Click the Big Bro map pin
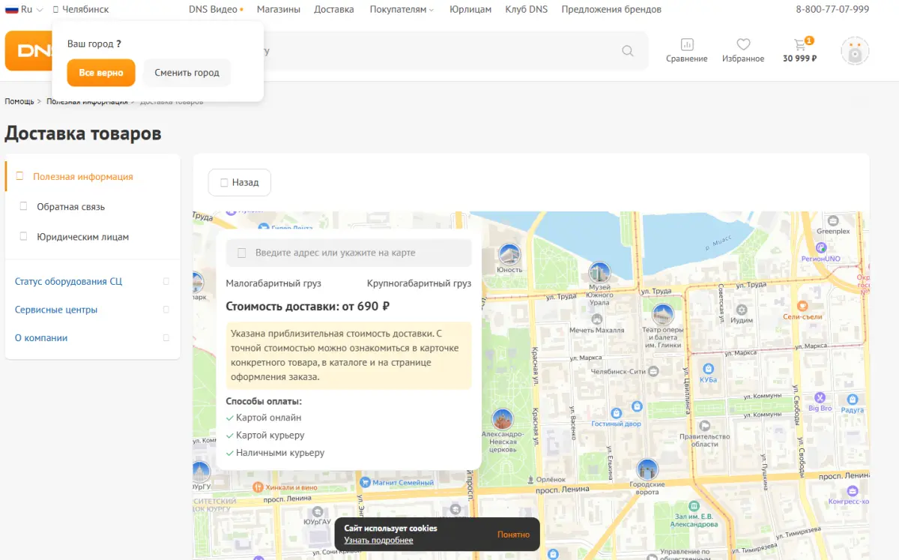This screenshot has width=899, height=560. [820, 397]
